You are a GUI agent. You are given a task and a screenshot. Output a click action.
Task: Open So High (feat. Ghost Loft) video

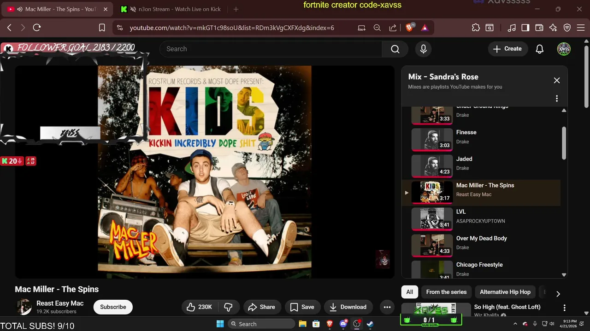pyautogui.click(x=507, y=307)
